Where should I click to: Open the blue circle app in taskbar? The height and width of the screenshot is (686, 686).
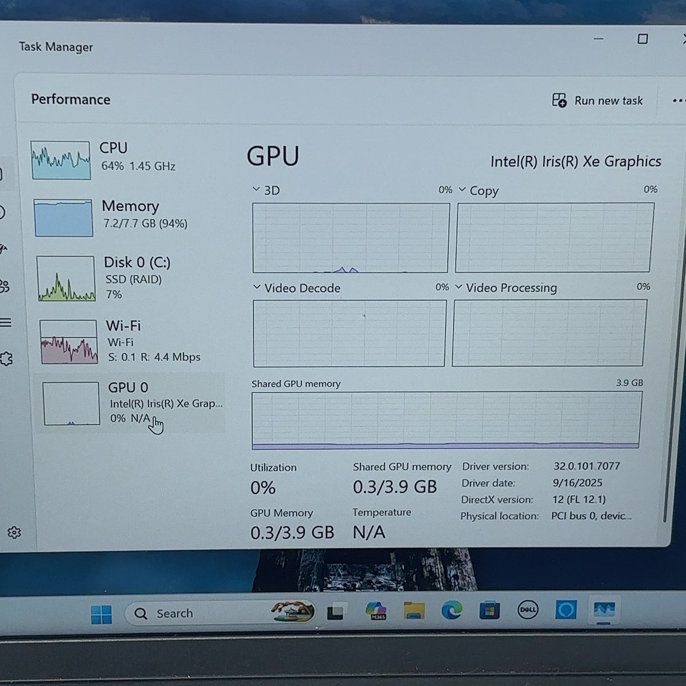click(566, 610)
